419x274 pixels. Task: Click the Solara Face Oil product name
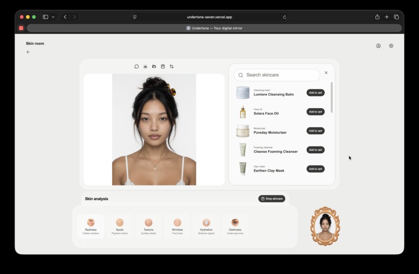click(266, 113)
